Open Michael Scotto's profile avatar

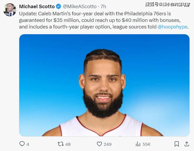pos(9,10)
